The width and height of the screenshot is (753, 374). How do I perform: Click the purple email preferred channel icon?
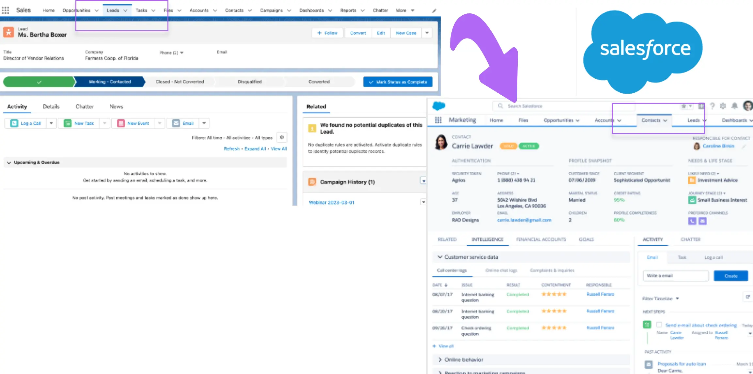pyautogui.click(x=702, y=221)
